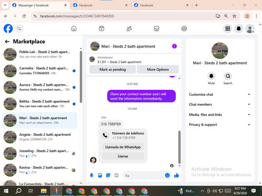Show hidden system tray icons
262x196 pixels.
pos(202,191)
